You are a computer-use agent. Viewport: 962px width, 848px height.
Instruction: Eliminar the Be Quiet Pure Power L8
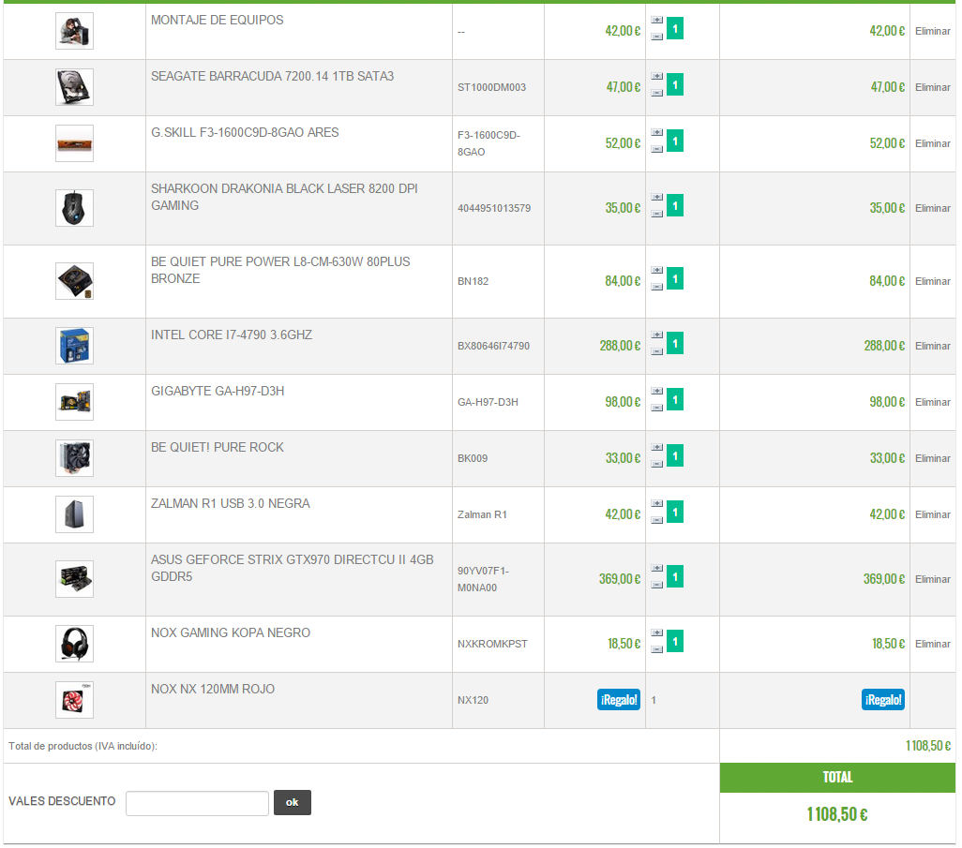[933, 281]
